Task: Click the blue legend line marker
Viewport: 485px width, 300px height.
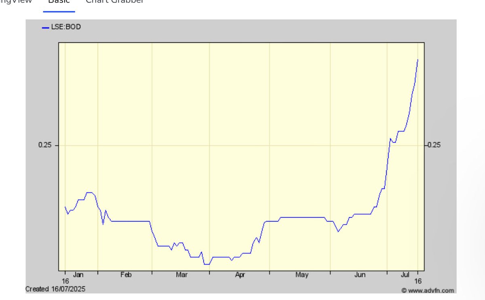Action: [45, 27]
